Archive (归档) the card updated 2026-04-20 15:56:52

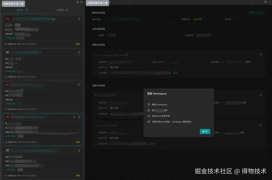click(x=78, y=44)
